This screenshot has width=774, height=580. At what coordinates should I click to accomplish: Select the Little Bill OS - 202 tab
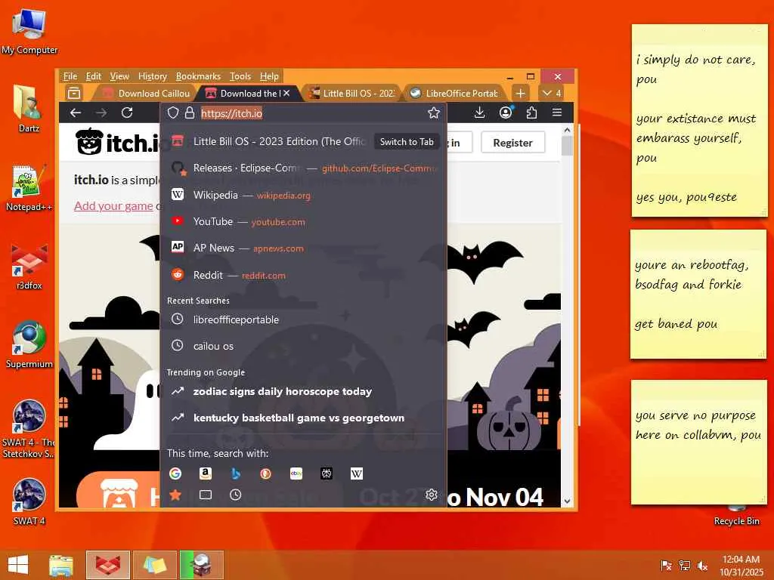(351, 93)
